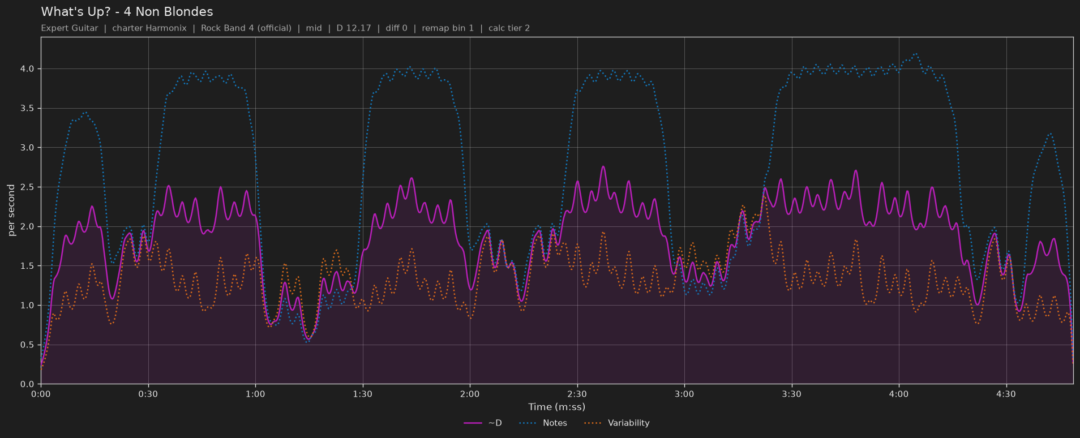Click the 1.5 y-axis tick label
Screen dimensions: 1080x438
click(27, 266)
